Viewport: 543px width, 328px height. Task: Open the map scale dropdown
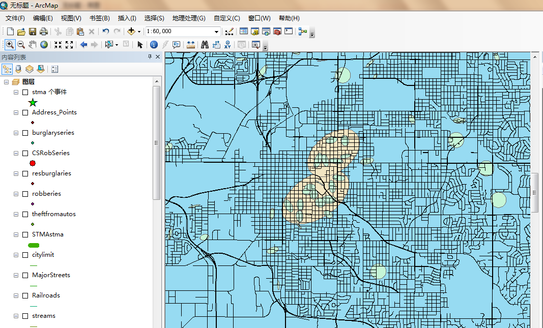click(x=216, y=32)
